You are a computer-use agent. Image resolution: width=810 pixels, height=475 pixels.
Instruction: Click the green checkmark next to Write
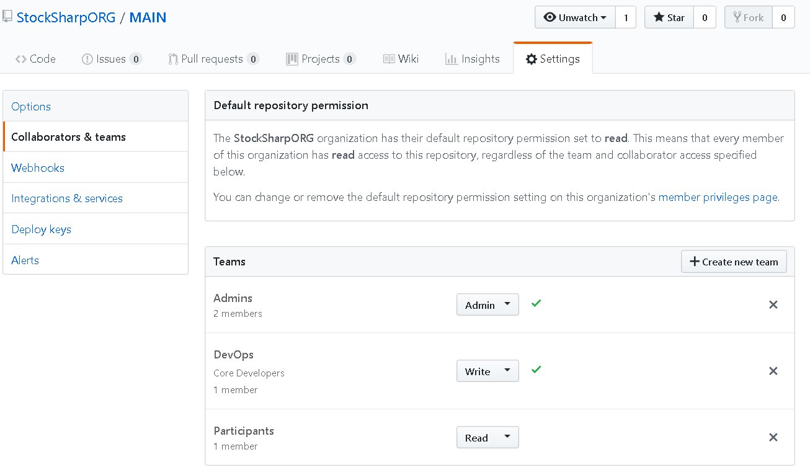coord(536,370)
